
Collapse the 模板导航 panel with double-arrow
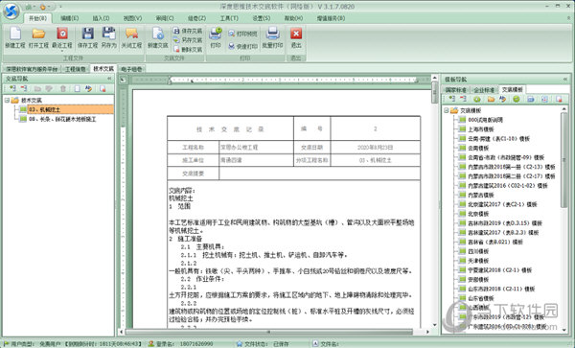click(x=565, y=80)
